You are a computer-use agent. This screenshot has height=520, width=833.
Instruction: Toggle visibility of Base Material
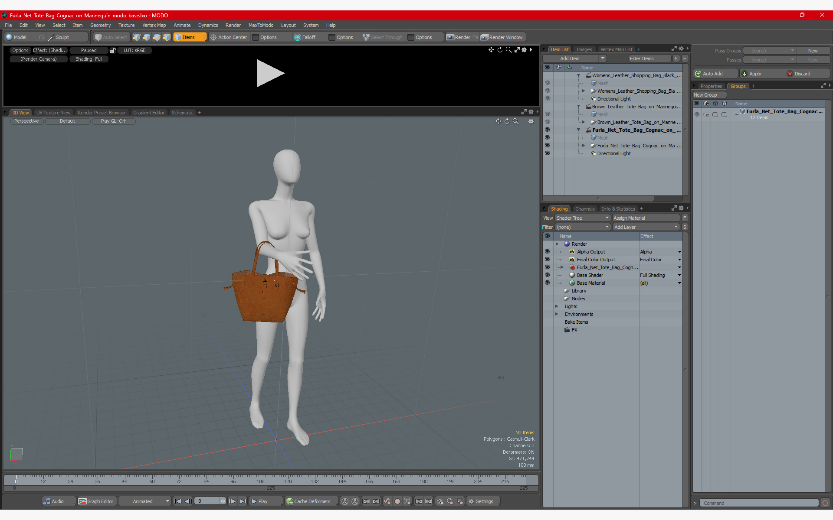coord(548,283)
